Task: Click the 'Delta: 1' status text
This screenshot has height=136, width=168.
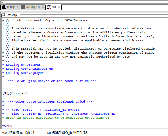Action: point(30,133)
